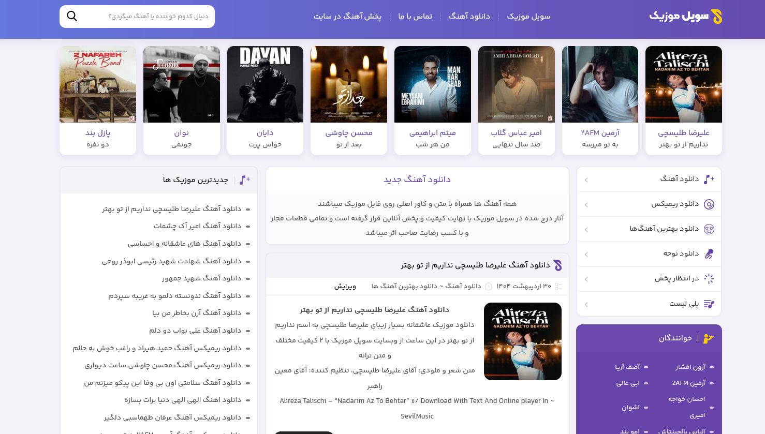Open ریمیکس محسن چاوشی ساعت دیواری link
765x434 pixels.
163,365
